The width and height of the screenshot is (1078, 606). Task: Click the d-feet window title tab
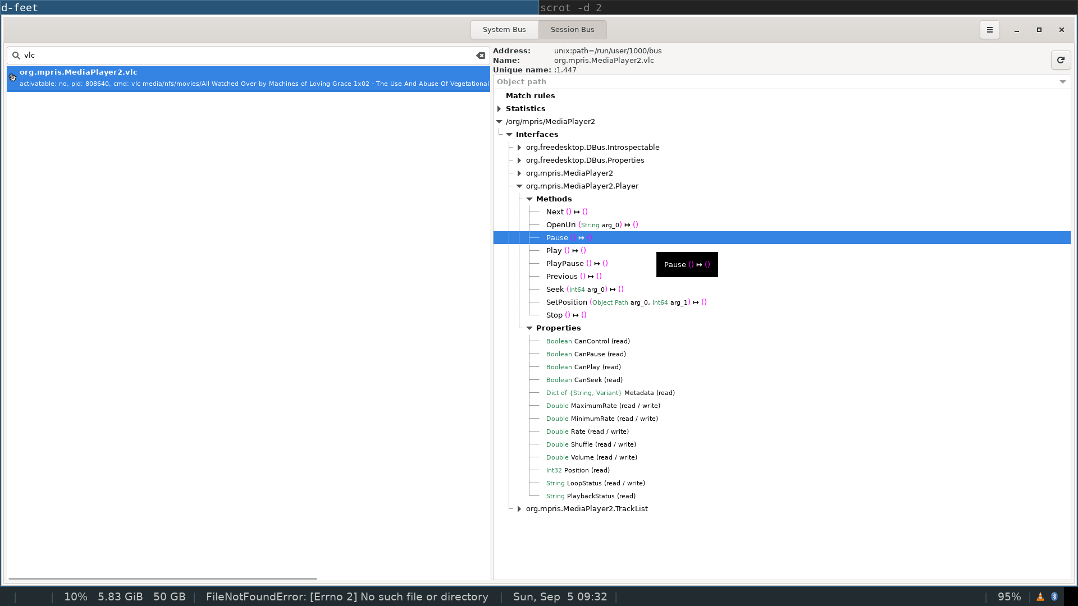coord(269,7)
